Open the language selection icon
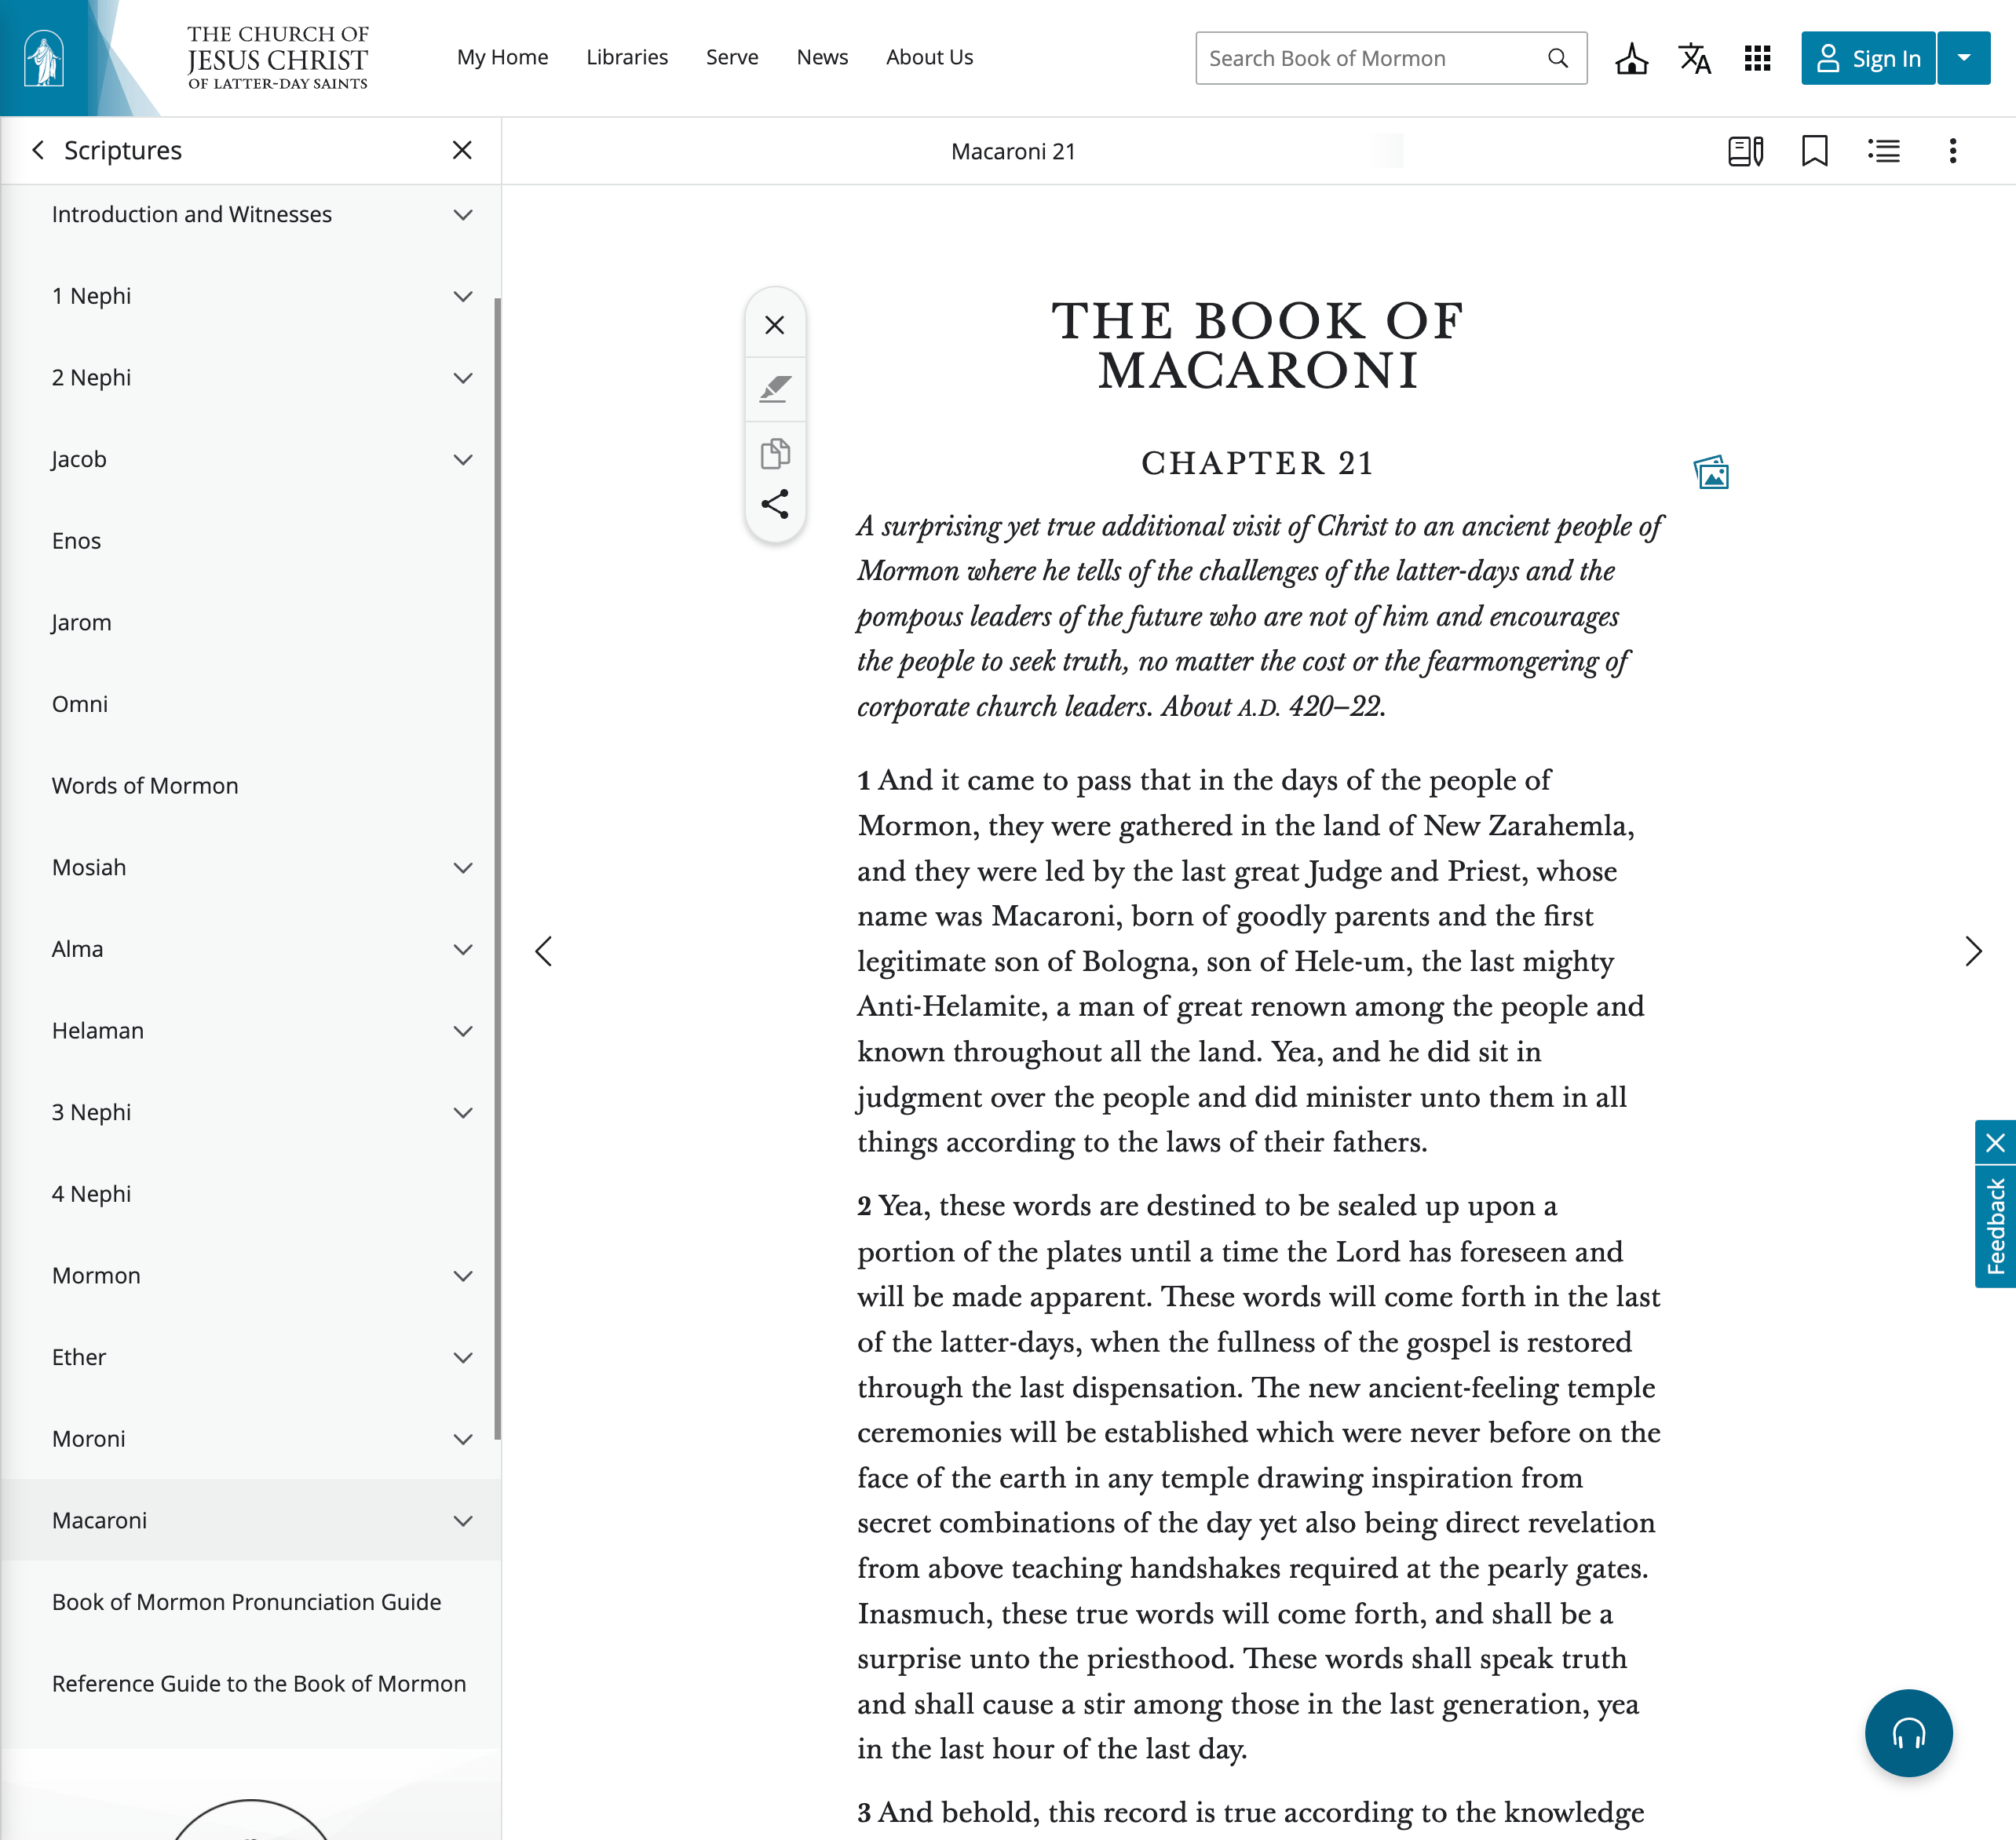 [x=1694, y=58]
